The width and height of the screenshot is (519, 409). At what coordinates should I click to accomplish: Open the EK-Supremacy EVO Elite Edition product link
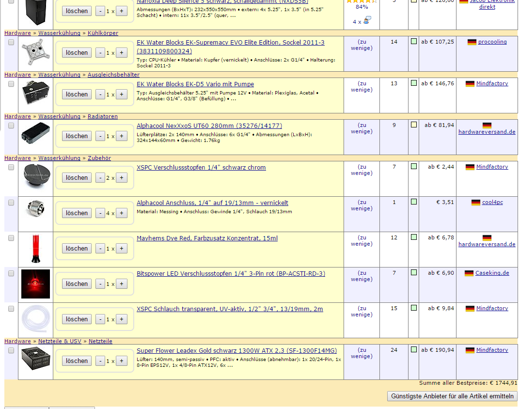(231, 47)
